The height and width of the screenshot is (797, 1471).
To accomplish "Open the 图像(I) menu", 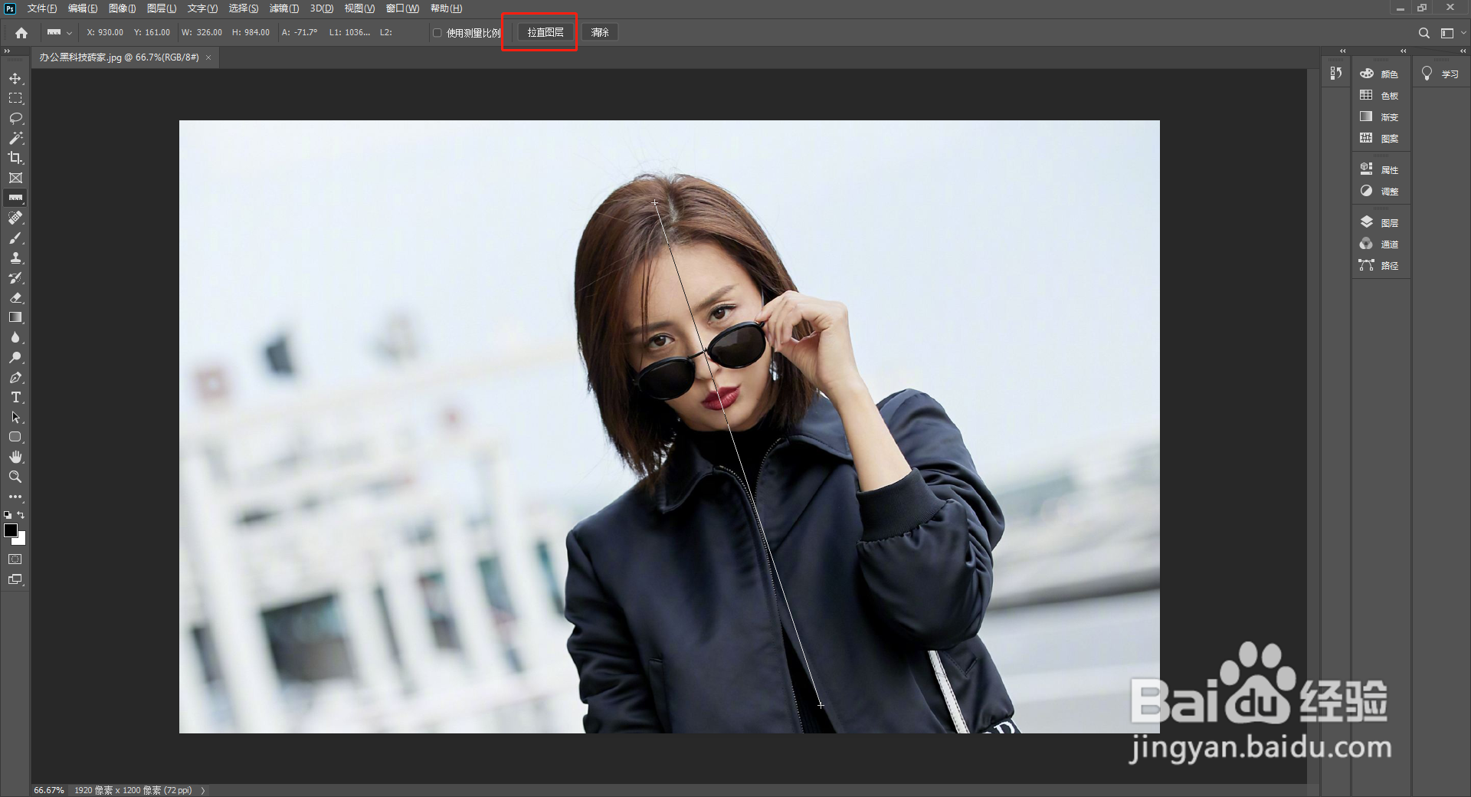I will (x=122, y=8).
